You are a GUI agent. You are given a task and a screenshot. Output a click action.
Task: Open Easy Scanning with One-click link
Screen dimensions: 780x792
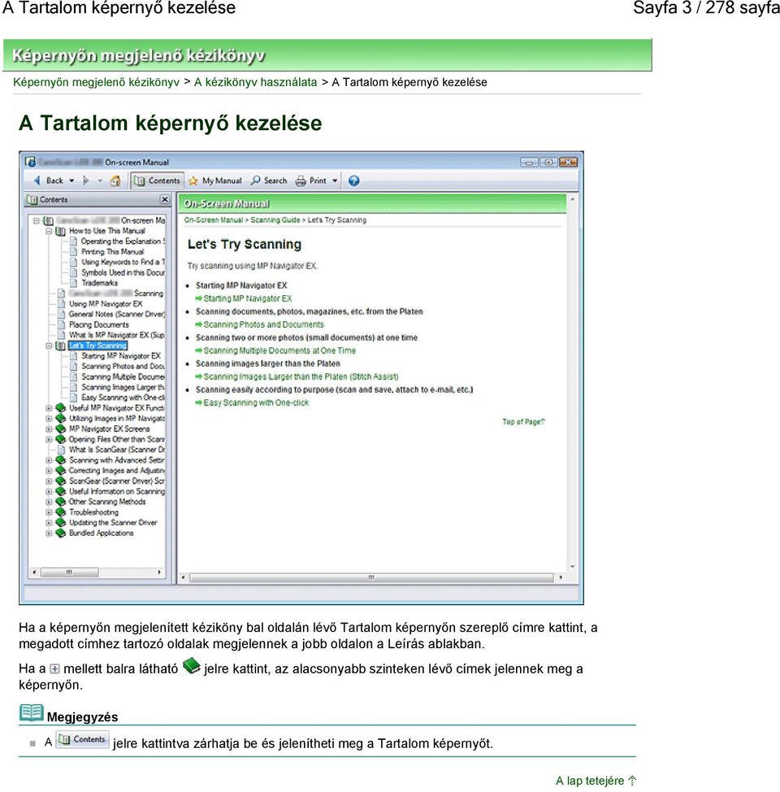pyautogui.click(x=256, y=403)
